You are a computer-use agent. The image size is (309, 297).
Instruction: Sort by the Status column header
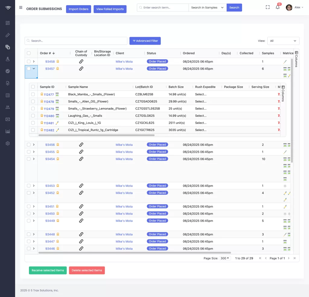(151, 53)
